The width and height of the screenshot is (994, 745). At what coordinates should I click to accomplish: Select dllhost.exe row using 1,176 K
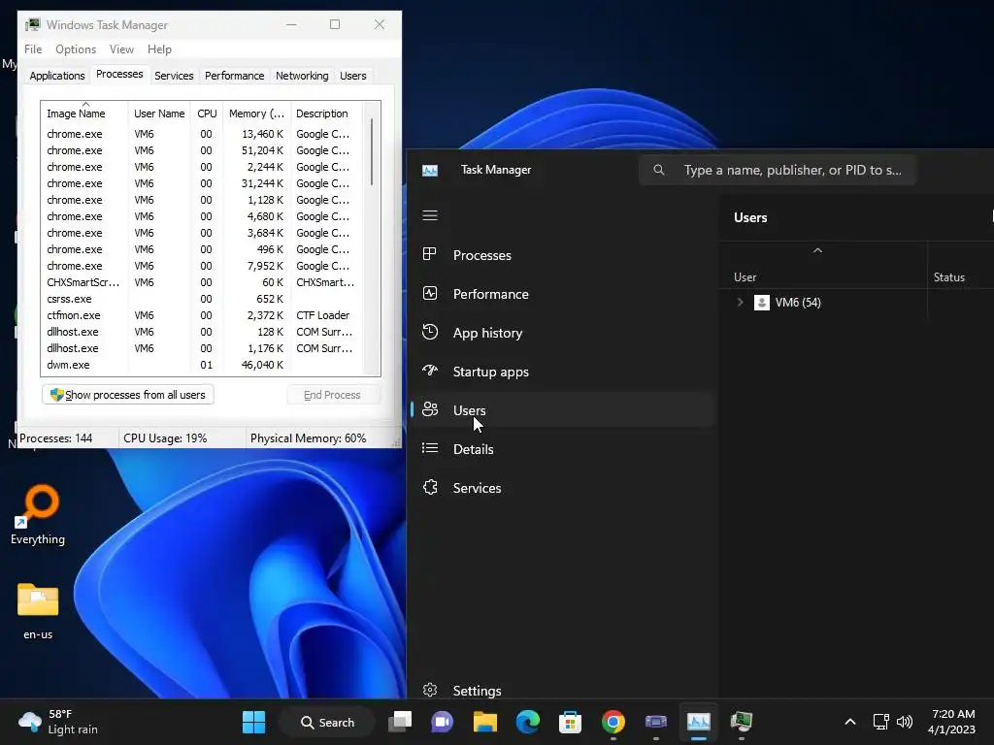tap(203, 348)
